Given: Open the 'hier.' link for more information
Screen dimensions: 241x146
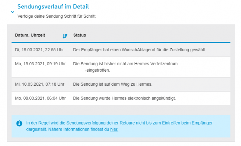Looking at the screenshot, I should point(114,129).
